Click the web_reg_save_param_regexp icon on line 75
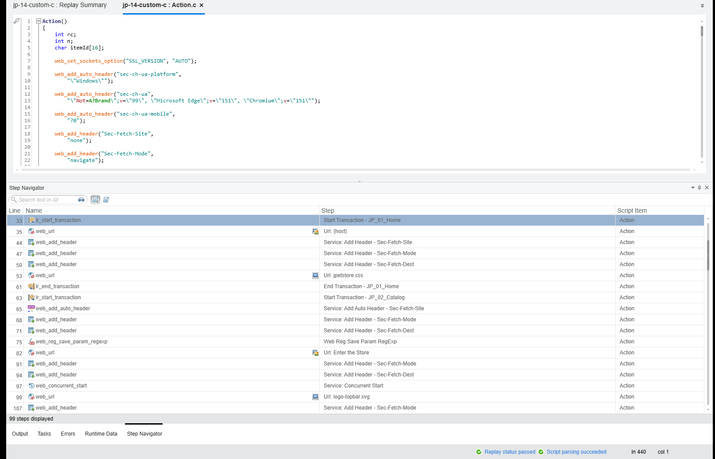Viewport: 715px width, 459px height. point(31,342)
